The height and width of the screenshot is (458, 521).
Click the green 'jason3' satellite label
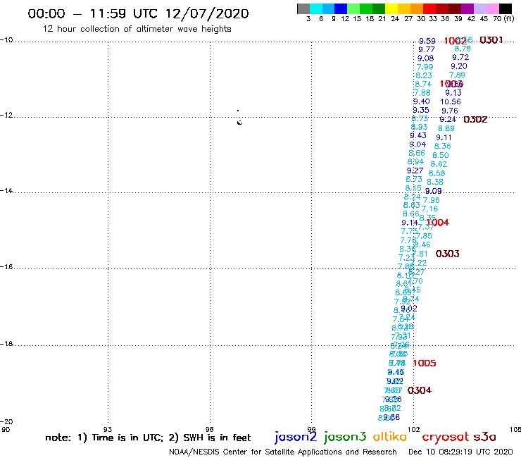click(x=345, y=437)
